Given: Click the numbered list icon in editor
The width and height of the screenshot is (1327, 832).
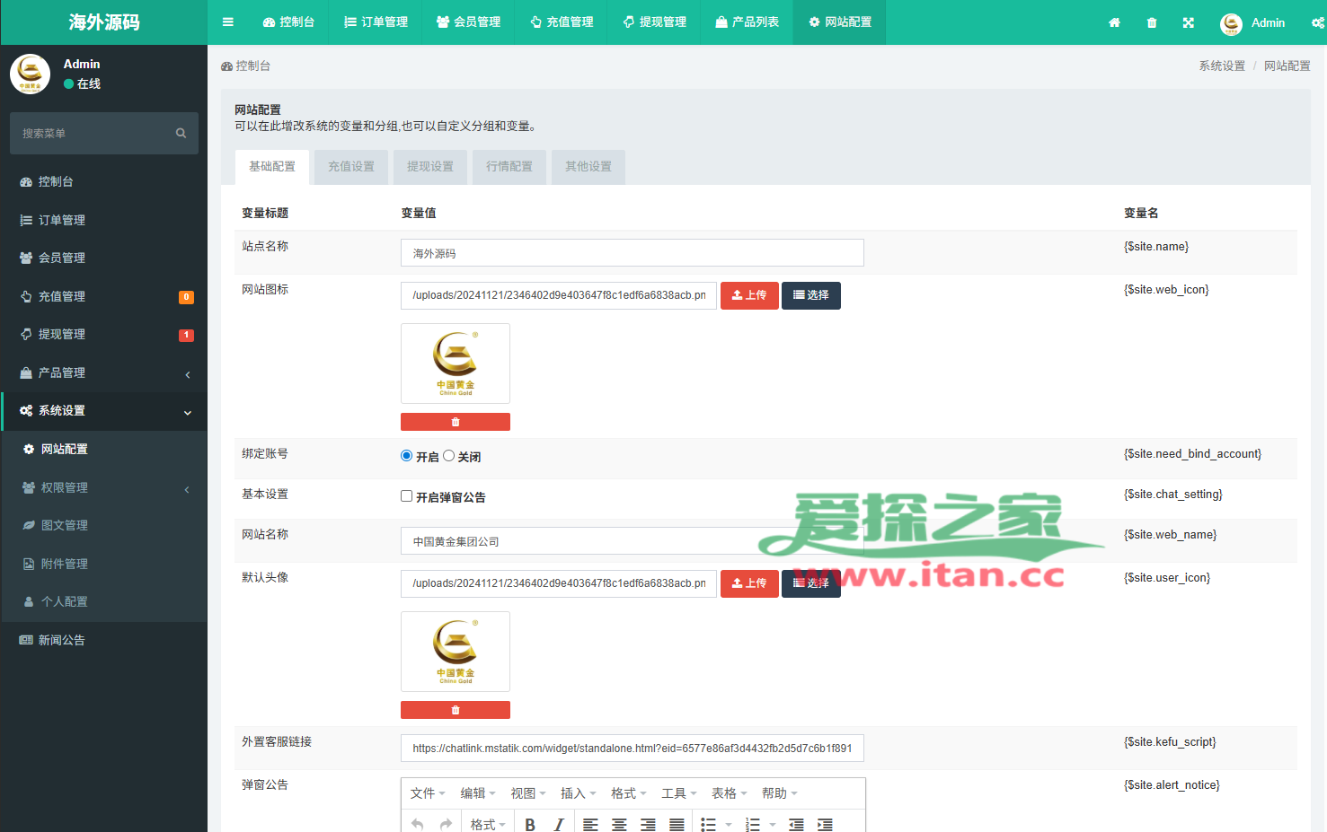Looking at the screenshot, I should (753, 824).
